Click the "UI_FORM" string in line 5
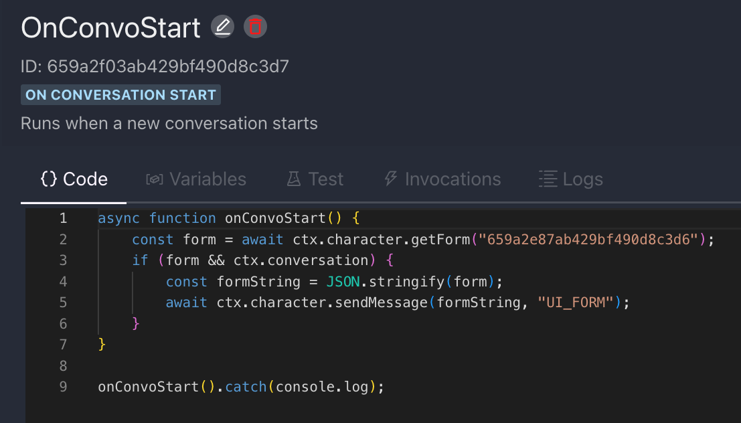Viewport: 741px width, 423px height. (x=576, y=303)
